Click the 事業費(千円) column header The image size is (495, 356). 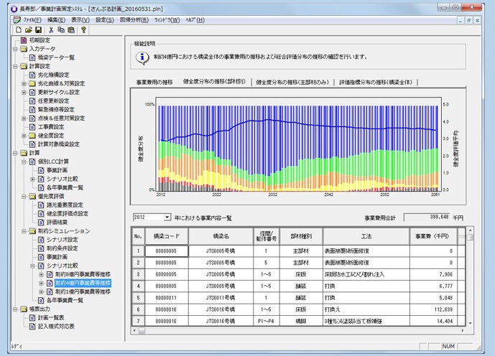point(433,236)
